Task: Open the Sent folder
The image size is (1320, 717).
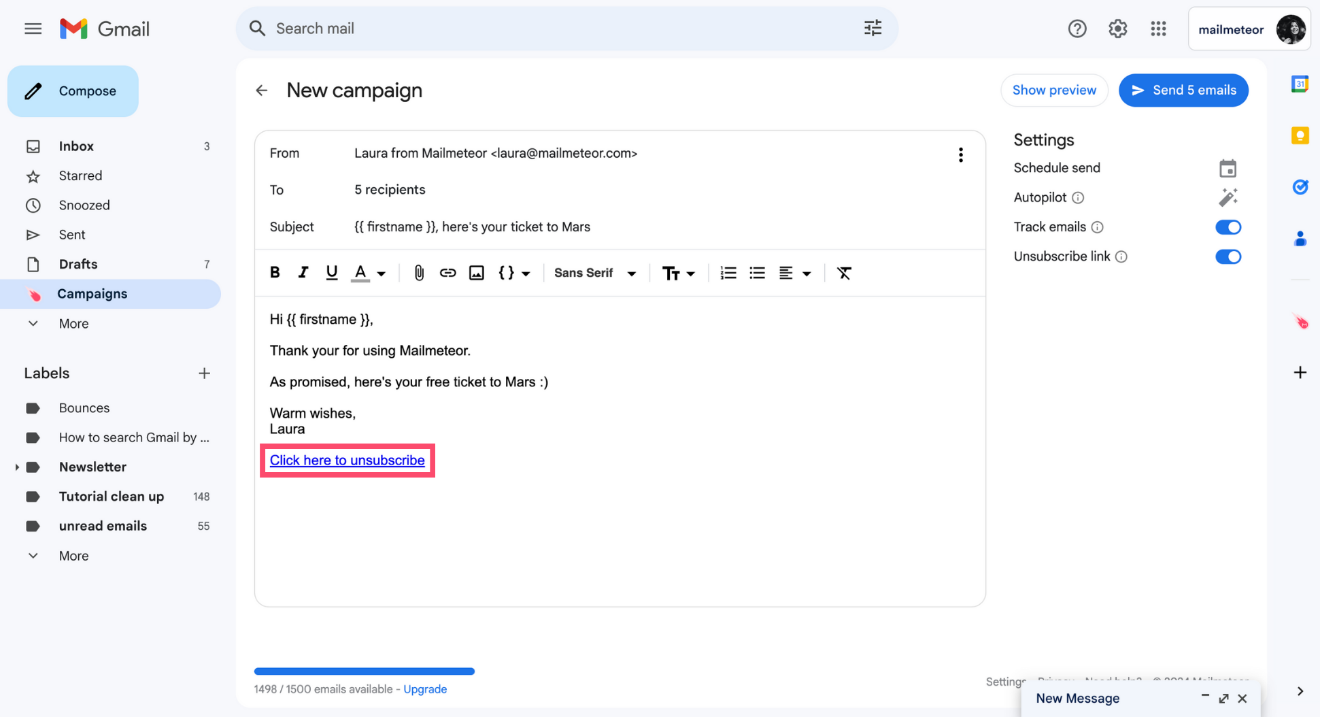Action: (x=110, y=235)
